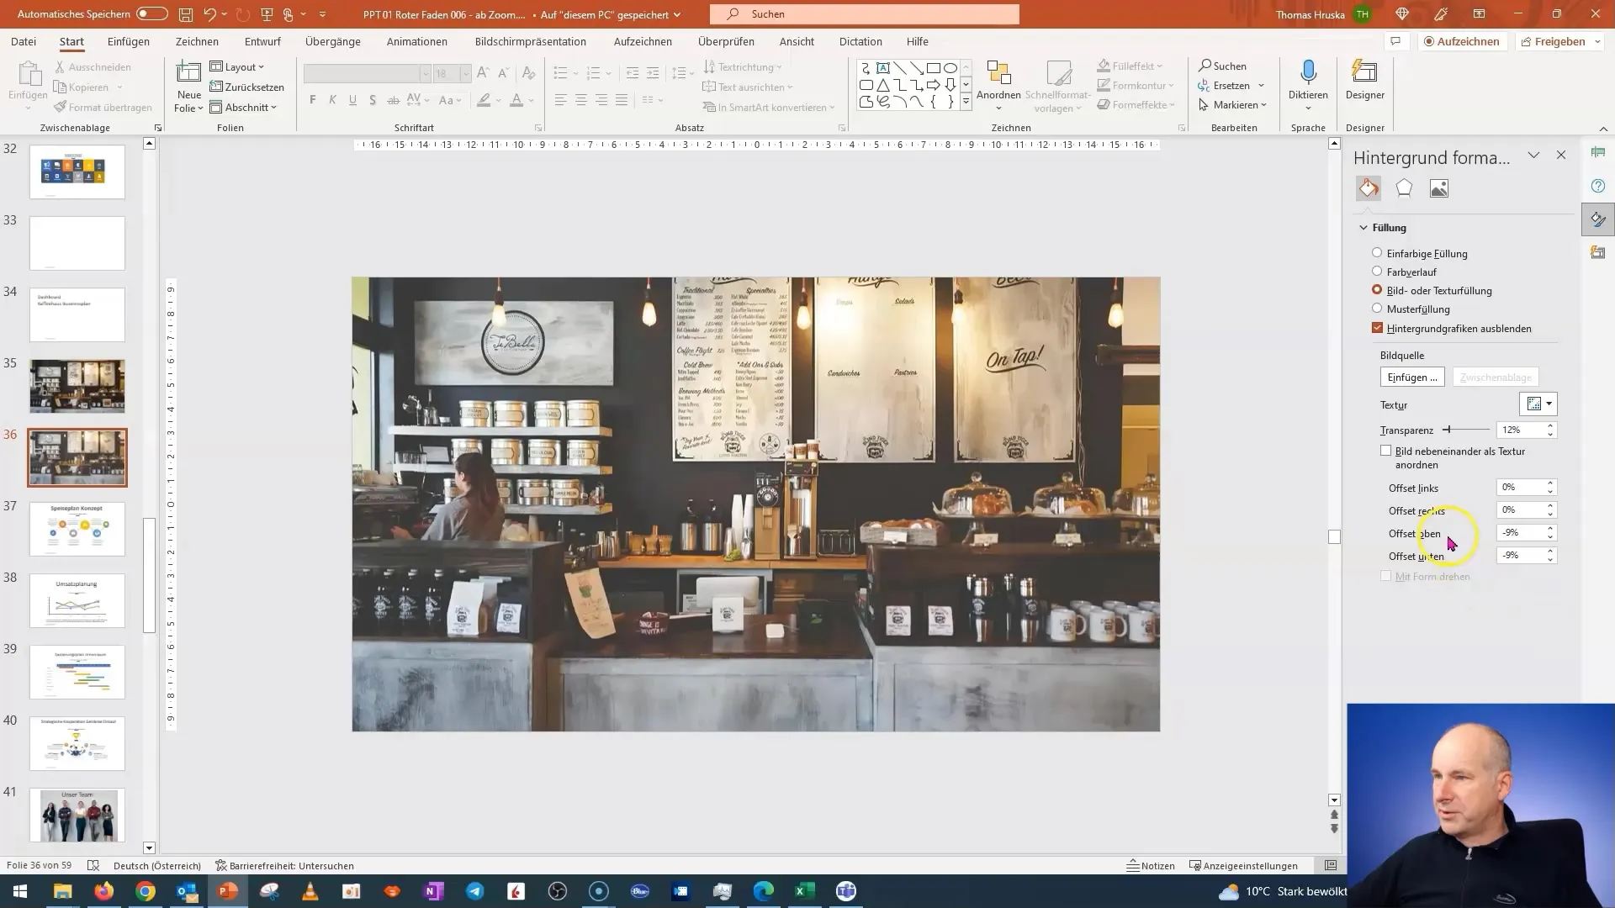Start dictation with Diktieren microphone
Viewport: 1615px width, 908px height.
point(1308,72)
